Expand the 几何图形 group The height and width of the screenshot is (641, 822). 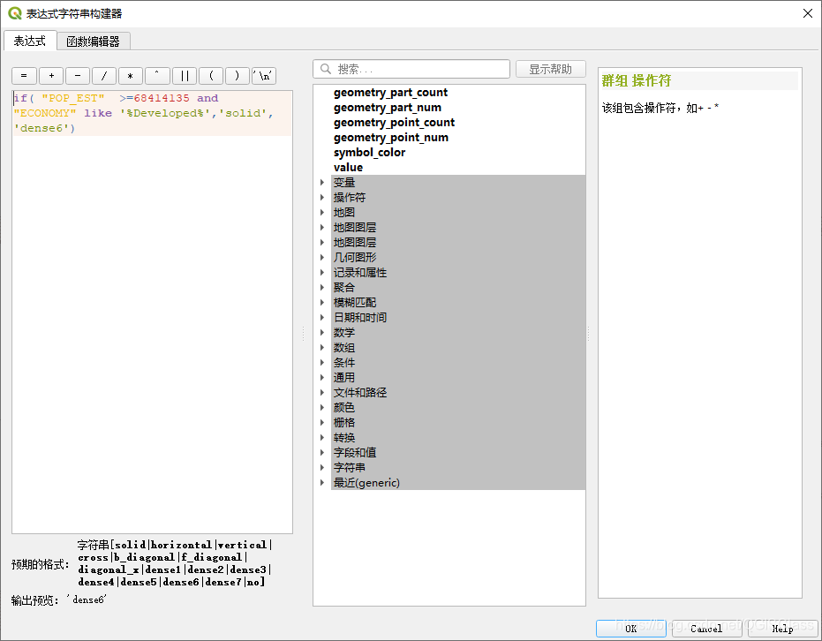point(322,257)
